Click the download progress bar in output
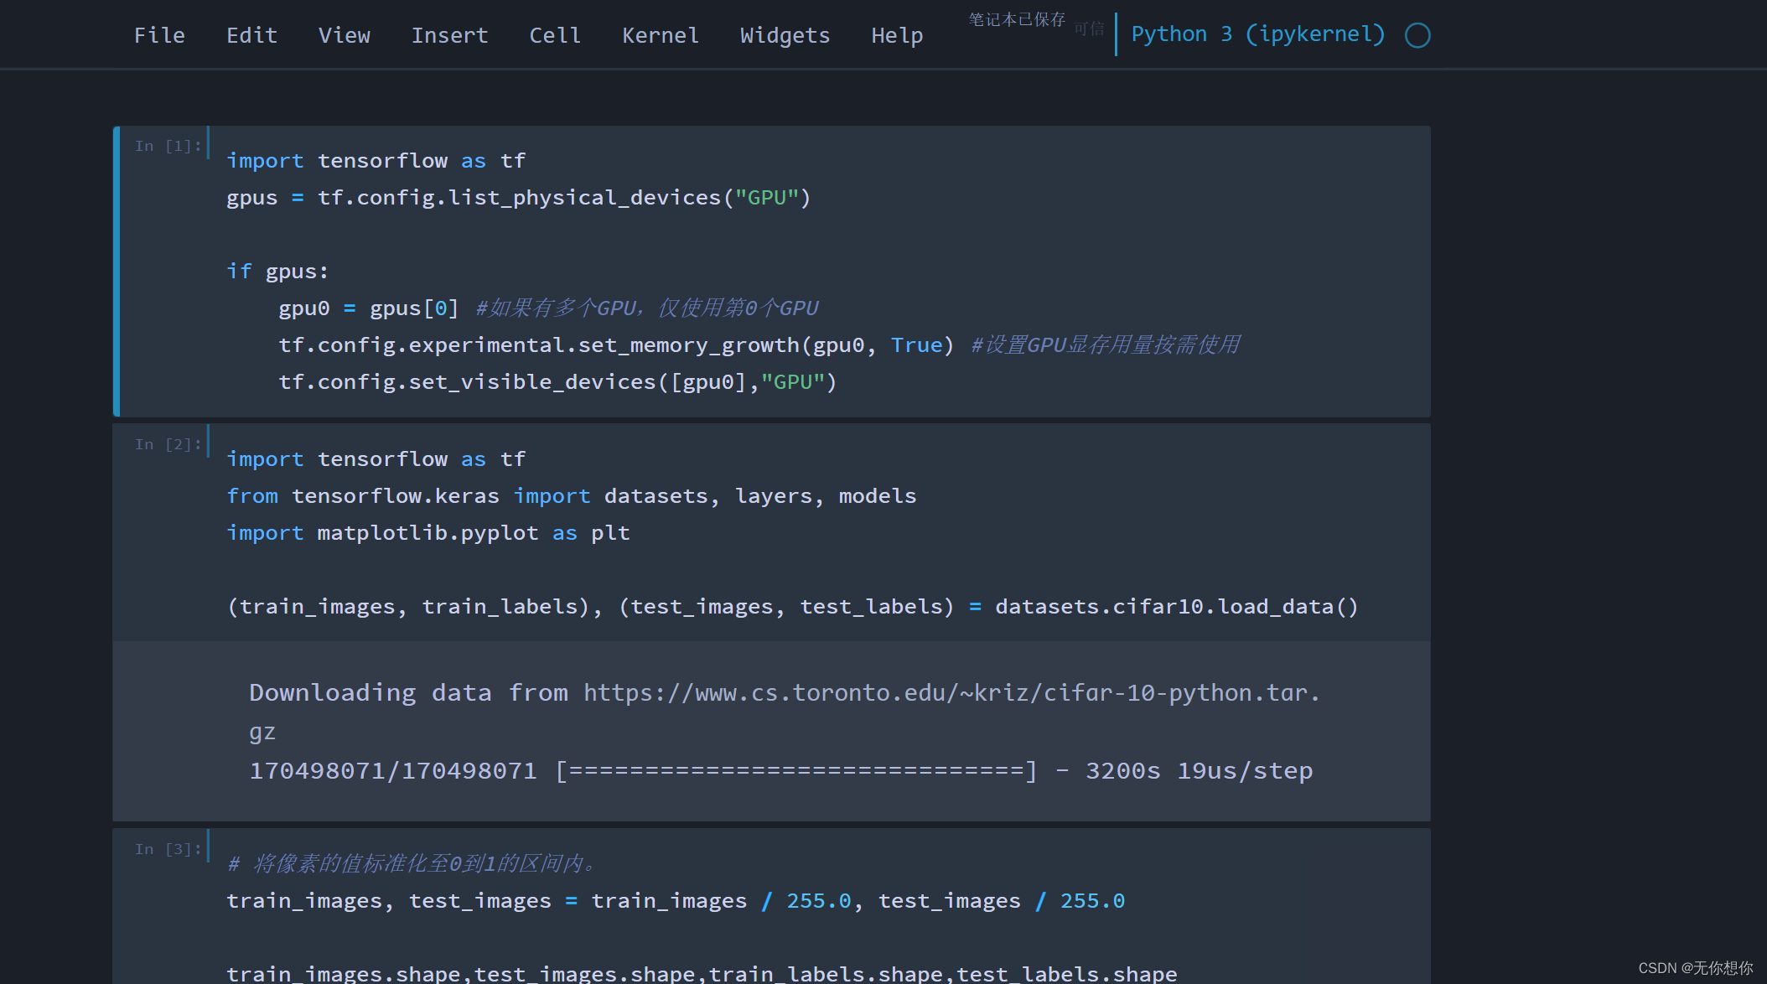This screenshot has height=984, width=1767. [x=796, y=771]
